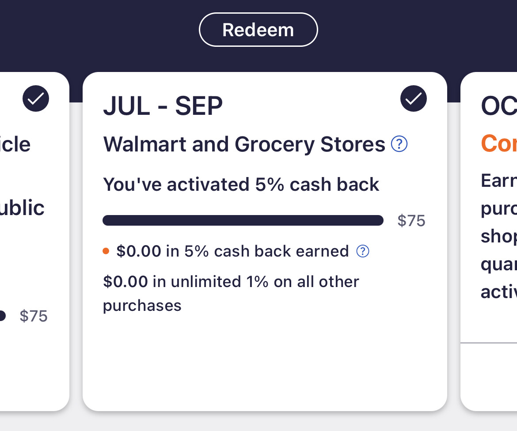Tap the divider line on the OCT card
Image resolution: width=517 pixels, height=431 pixels.
coord(489,342)
